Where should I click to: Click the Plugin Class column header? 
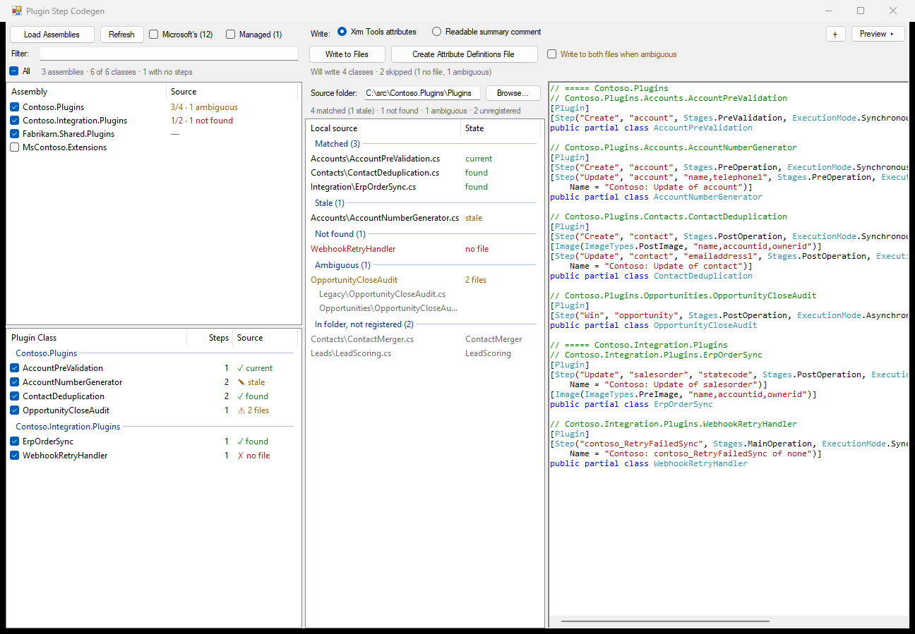click(x=97, y=338)
